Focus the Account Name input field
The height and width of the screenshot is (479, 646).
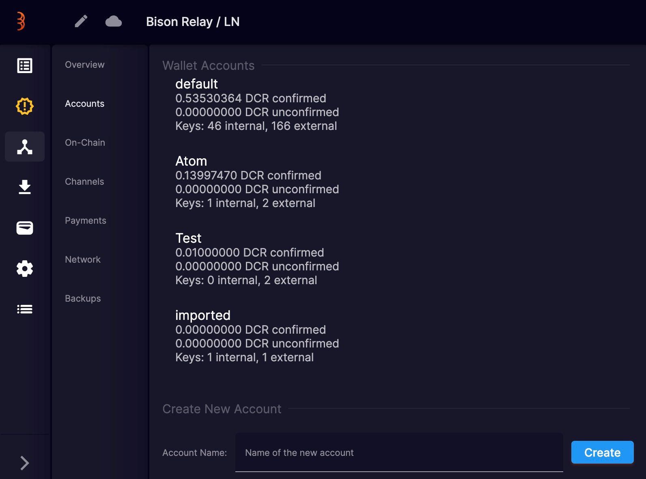399,452
